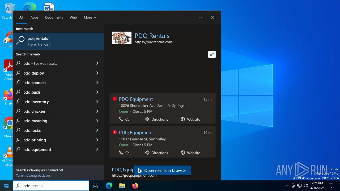Image resolution: width=340 pixels, height=191 pixels.
Task: Open the PDQ Rentals title link
Action: pyautogui.click(x=152, y=36)
